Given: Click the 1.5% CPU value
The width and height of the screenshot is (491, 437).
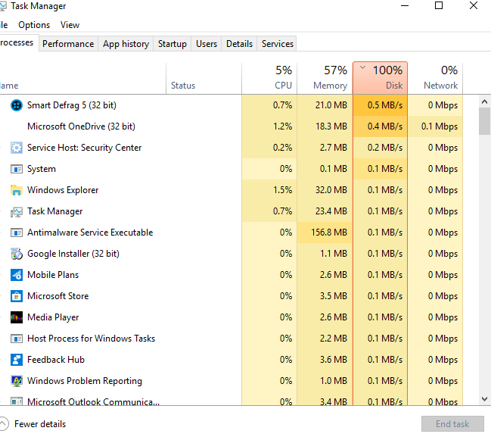Looking at the screenshot, I should pyautogui.click(x=282, y=190).
